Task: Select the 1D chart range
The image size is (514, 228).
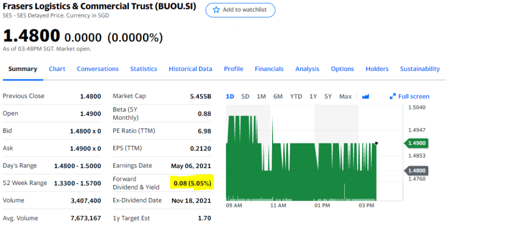Action: click(x=230, y=96)
